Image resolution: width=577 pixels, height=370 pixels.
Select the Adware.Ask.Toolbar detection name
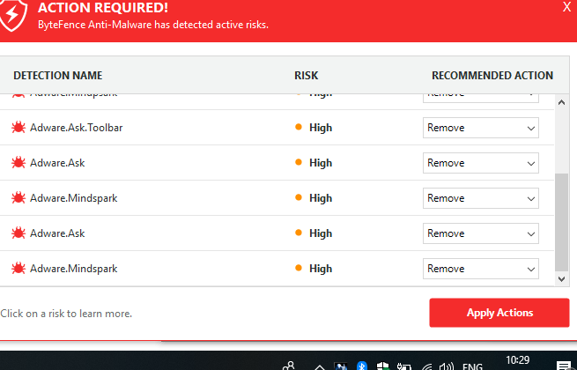point(76,128)
